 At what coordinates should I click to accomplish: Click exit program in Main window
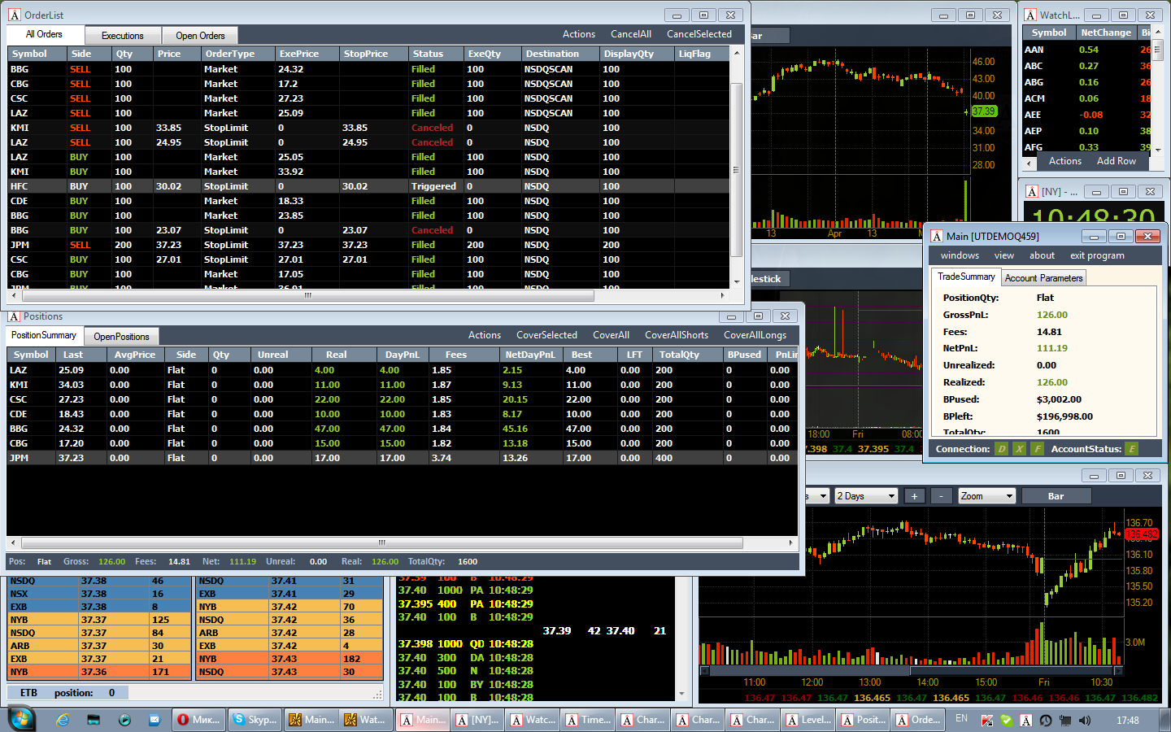tap(1097, 255)
